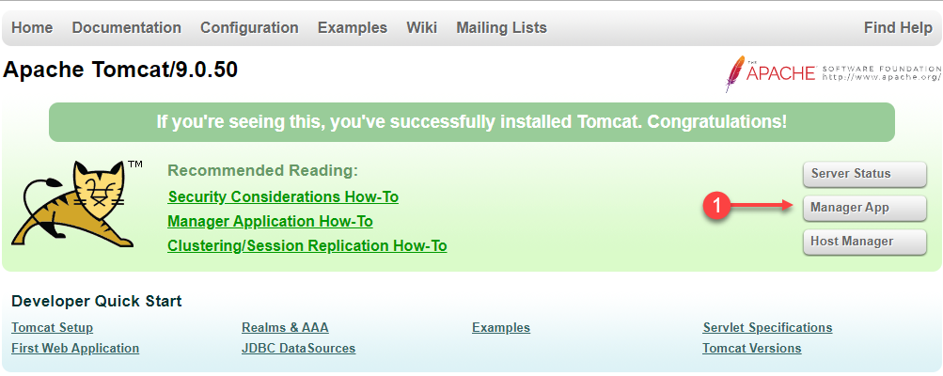
Task: Open Security Considerations How-To link
Action: click(x=283, y=196)
